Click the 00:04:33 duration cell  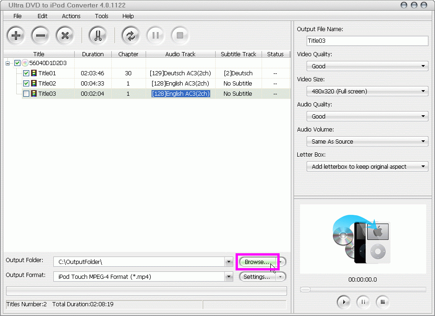coord(92,83)
